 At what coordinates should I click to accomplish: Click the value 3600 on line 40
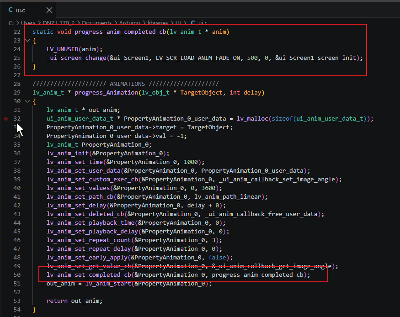[208, 188]
